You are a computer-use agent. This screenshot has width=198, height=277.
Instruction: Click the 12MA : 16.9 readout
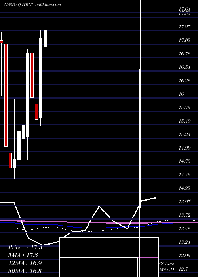[x=25, y=263]
